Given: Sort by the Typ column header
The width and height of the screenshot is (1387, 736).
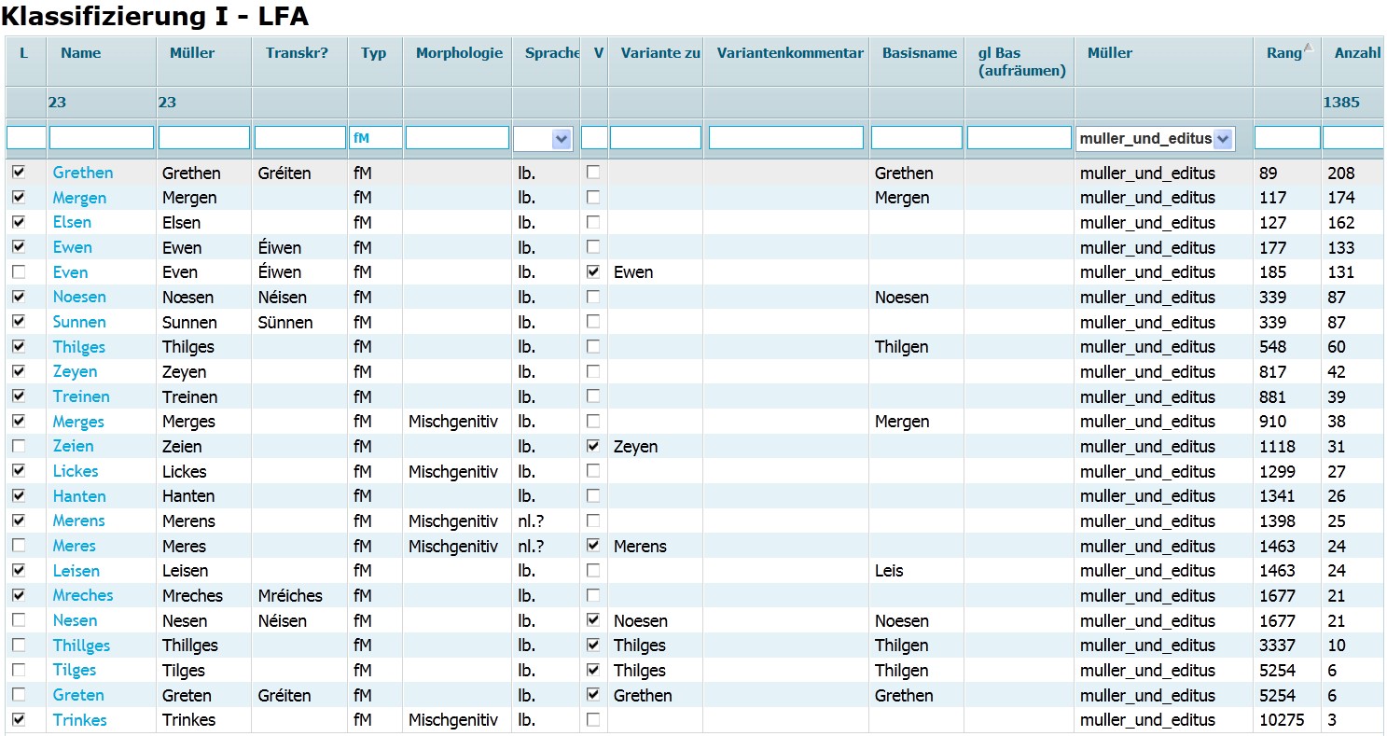Looking at the screenshot, I should tap(373, 53).
